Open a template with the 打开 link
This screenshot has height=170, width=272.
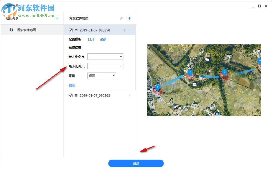(x=91, y=39)
